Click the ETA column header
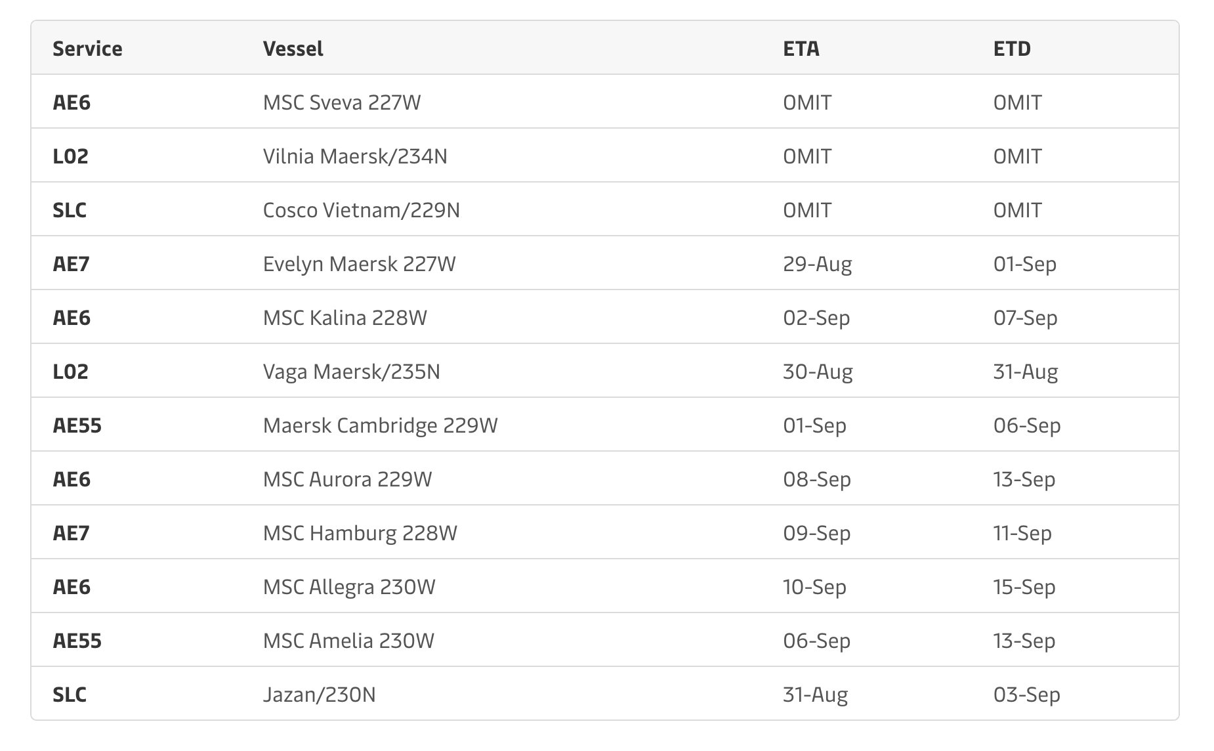Viewport: 1214px width, 751px height. click(801, 49)
